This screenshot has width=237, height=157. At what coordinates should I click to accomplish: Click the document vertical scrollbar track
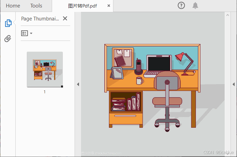[227, 85]
